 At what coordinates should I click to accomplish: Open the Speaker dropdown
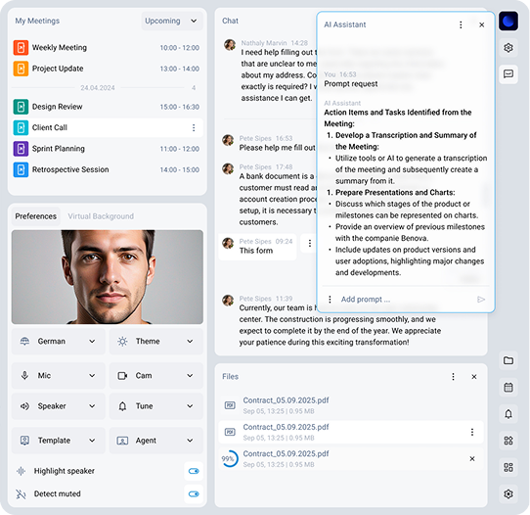[59, 406]
